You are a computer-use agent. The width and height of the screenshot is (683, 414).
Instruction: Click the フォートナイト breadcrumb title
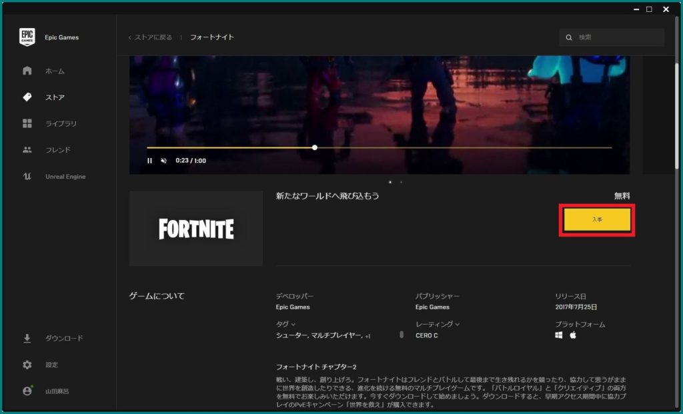pyautogui.click(x=212, y=37)
